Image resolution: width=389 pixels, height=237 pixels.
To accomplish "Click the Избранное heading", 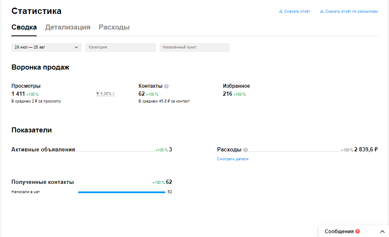I will coord(236,86).
